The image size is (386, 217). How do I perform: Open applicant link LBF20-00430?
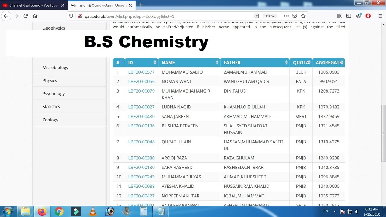[x=141, y=116]
